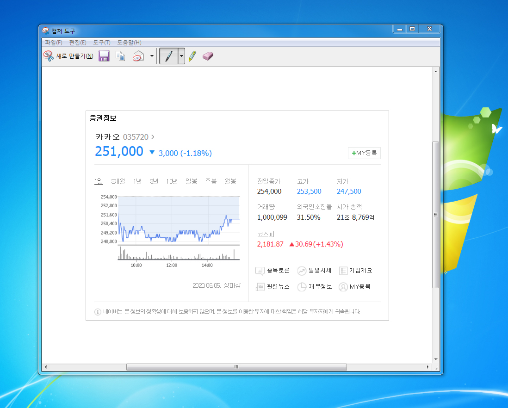Click the horizontal scrollbar left arrow
Screen dimensions: 508x408
(x=46, y=367)
